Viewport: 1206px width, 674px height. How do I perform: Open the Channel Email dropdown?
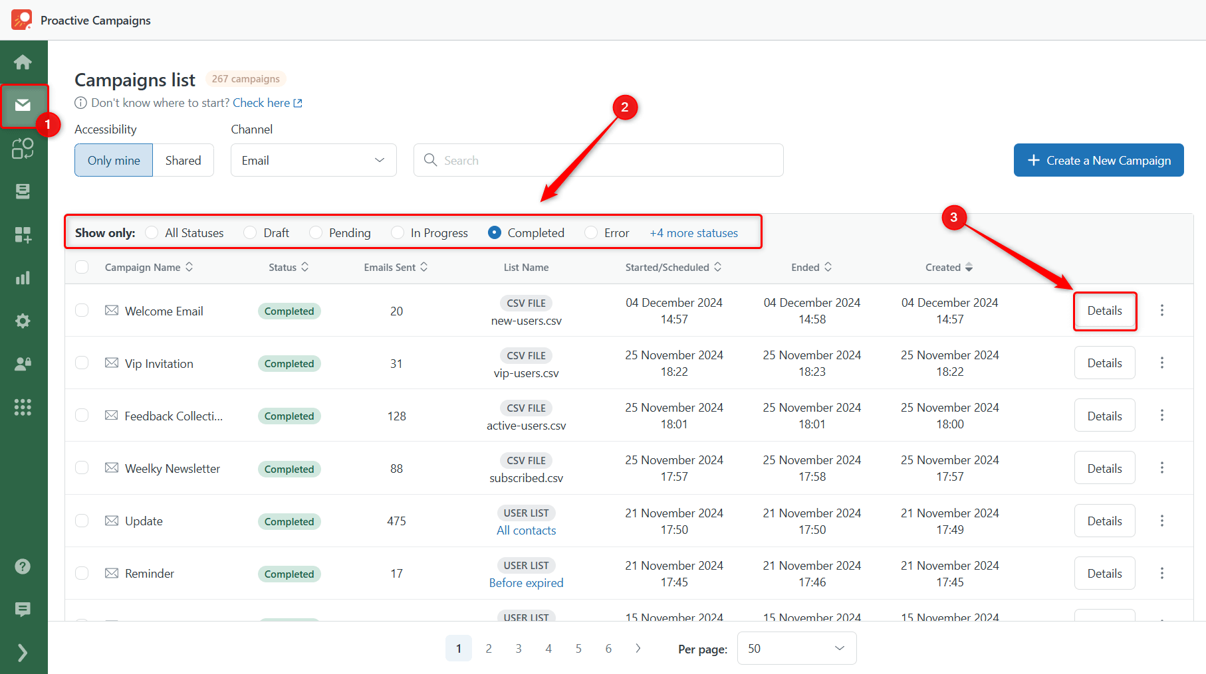[314, 160]
